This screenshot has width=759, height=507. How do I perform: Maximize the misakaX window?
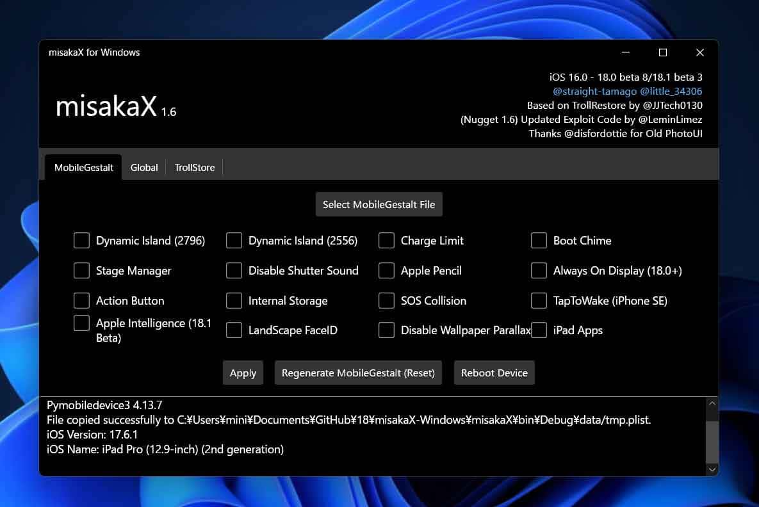click(x=663, y=52)
